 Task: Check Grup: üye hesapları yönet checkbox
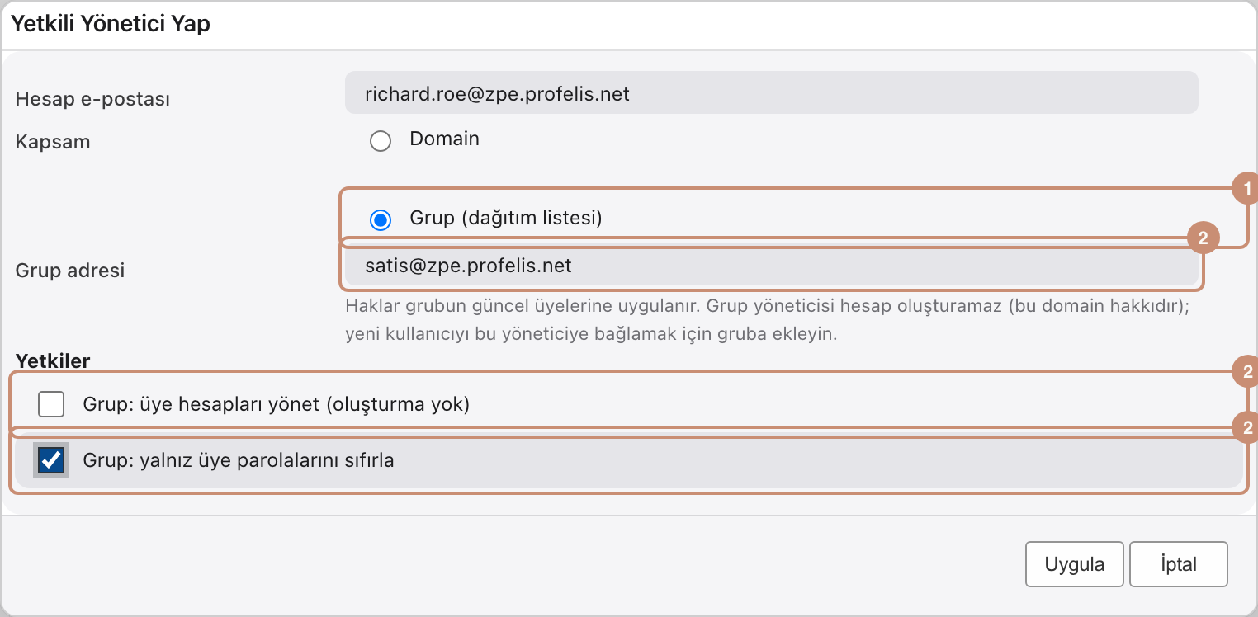click(51, 405)
